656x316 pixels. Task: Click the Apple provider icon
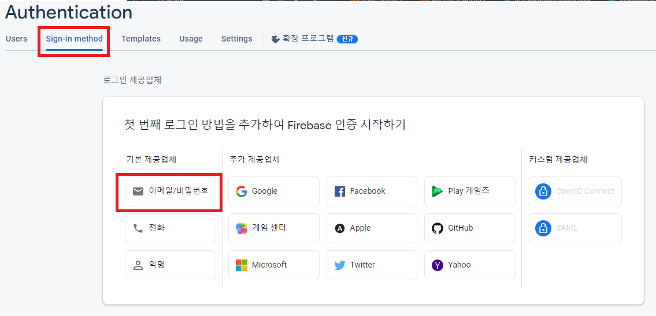pos(340,228)
